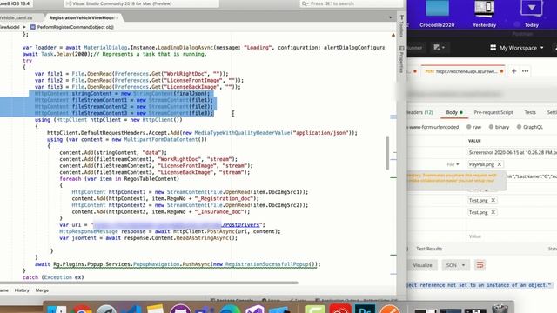Open the Trash in the Dock
The width and height of the screenshot is (557, 313).
pos(500,309)
